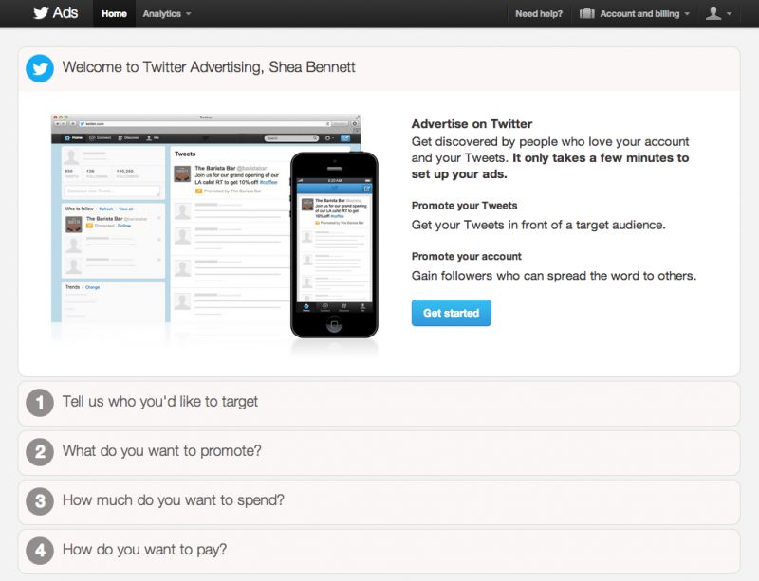759x581 pixels.
Task: Click 'Gain followers who can spread the word' text
Action: 554,276
